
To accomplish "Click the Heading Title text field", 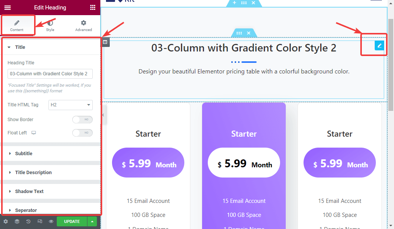I will [50, 74].
